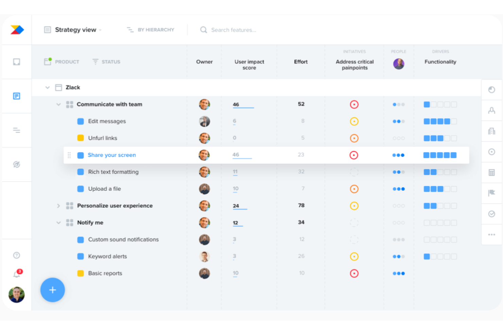Set the people dots rating for Edit messages

click(399, 122)
